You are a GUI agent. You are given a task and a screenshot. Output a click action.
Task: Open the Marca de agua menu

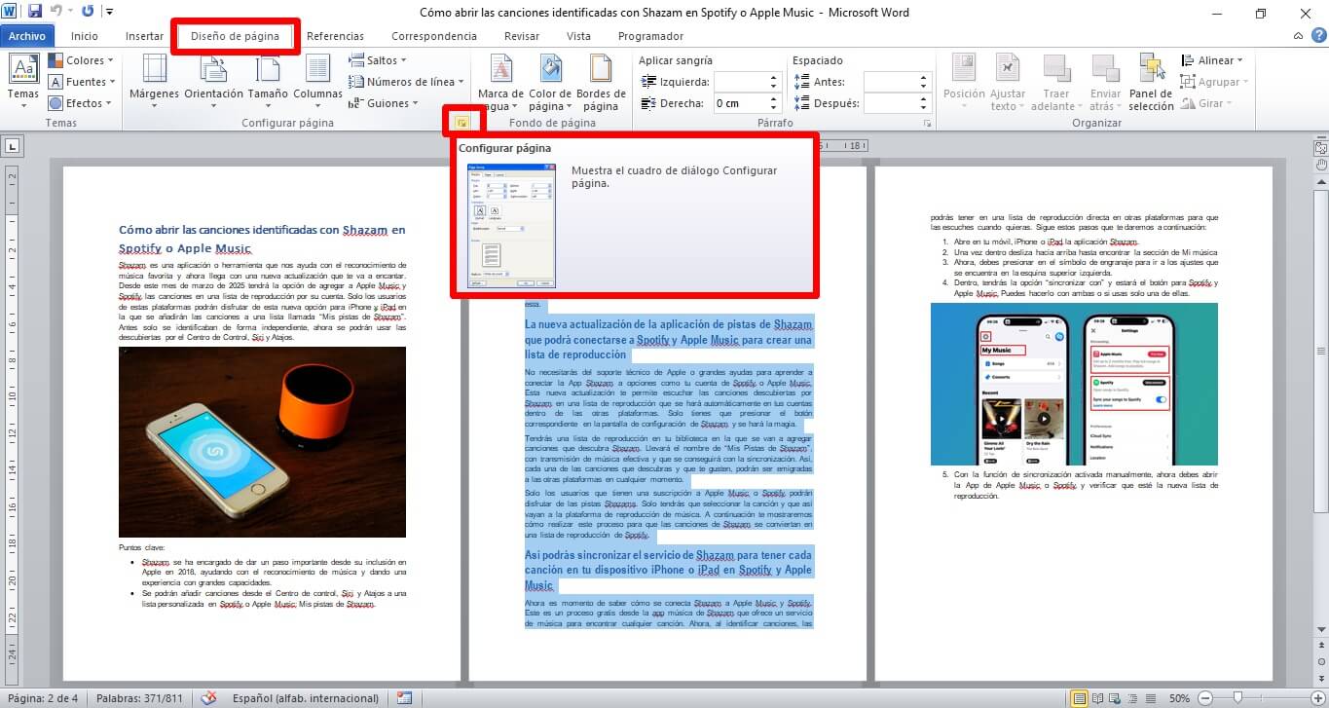500,83
